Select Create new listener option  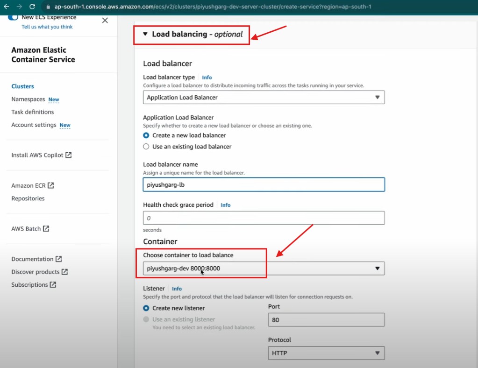click(x=146, y=308)
